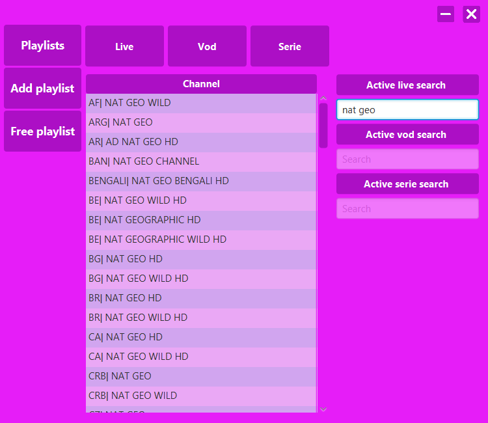This screenshot has height=423, width=488.
Task: Select channel BR| NAT GEO WILD HD
Action: [201, 318]
